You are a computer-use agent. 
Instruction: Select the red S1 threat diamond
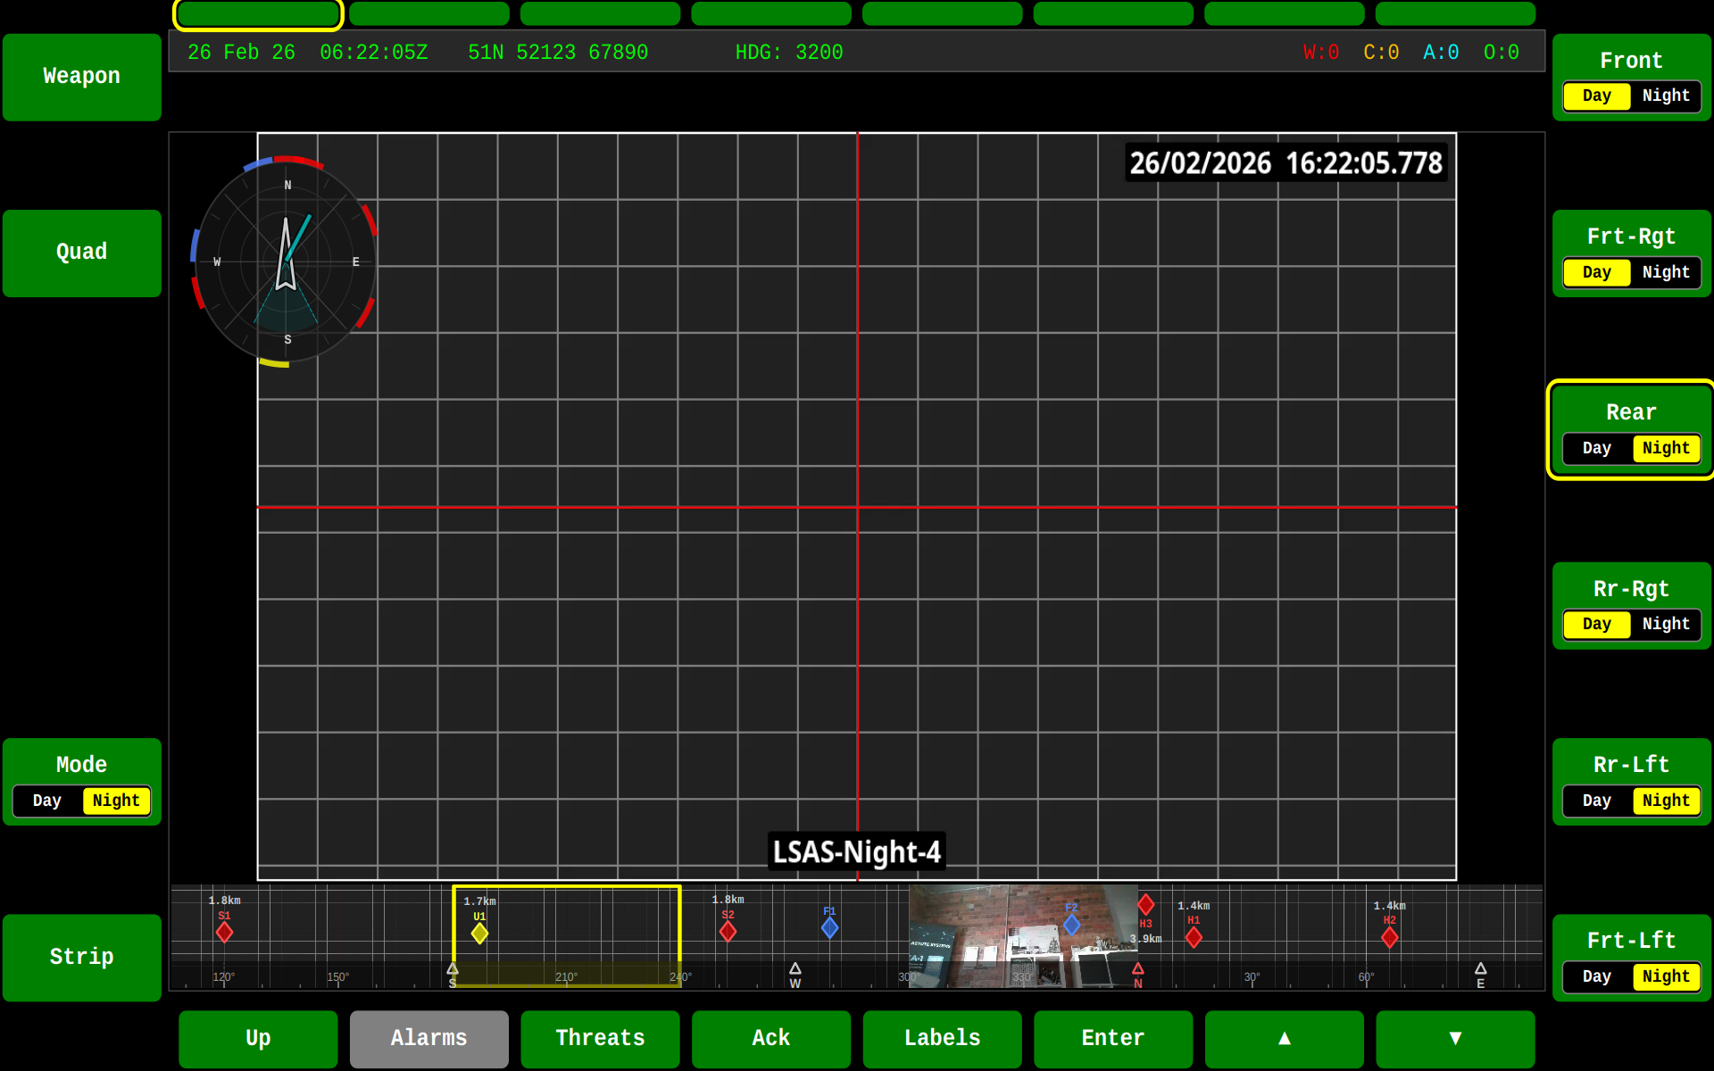224,933
